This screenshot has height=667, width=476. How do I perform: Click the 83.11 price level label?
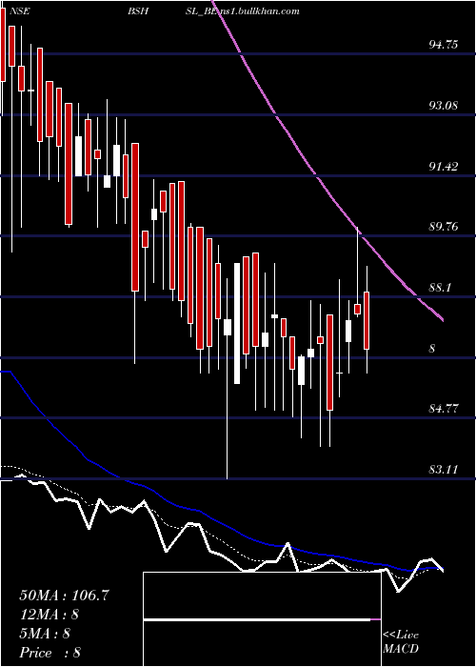coord(444,470)
